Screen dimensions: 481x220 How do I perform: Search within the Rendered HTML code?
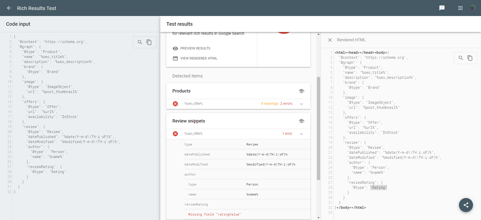coord(461,58)
